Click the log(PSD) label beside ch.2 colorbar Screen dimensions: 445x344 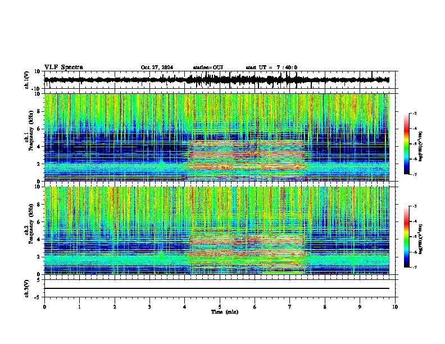[x=421, y=239]
